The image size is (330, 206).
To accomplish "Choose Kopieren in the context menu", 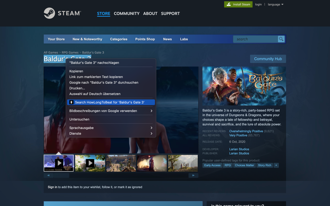I will click(111, 71).
